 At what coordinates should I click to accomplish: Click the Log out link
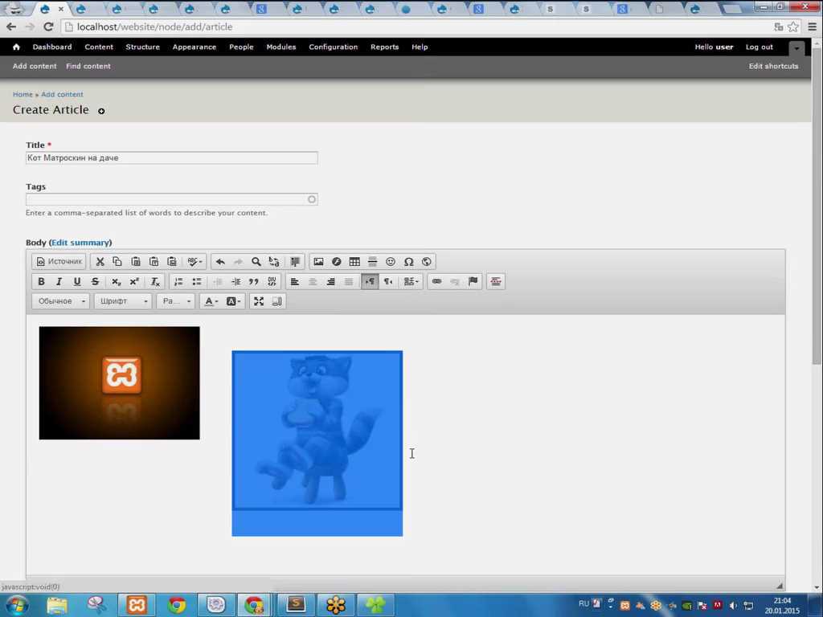[x=759, y=47]
